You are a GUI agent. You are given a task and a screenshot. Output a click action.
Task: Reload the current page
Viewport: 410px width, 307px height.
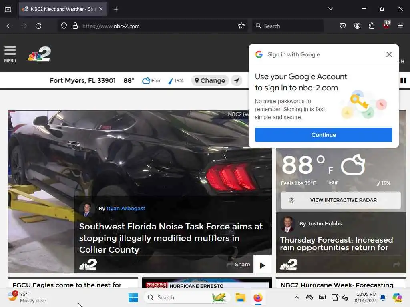(38, 26)
